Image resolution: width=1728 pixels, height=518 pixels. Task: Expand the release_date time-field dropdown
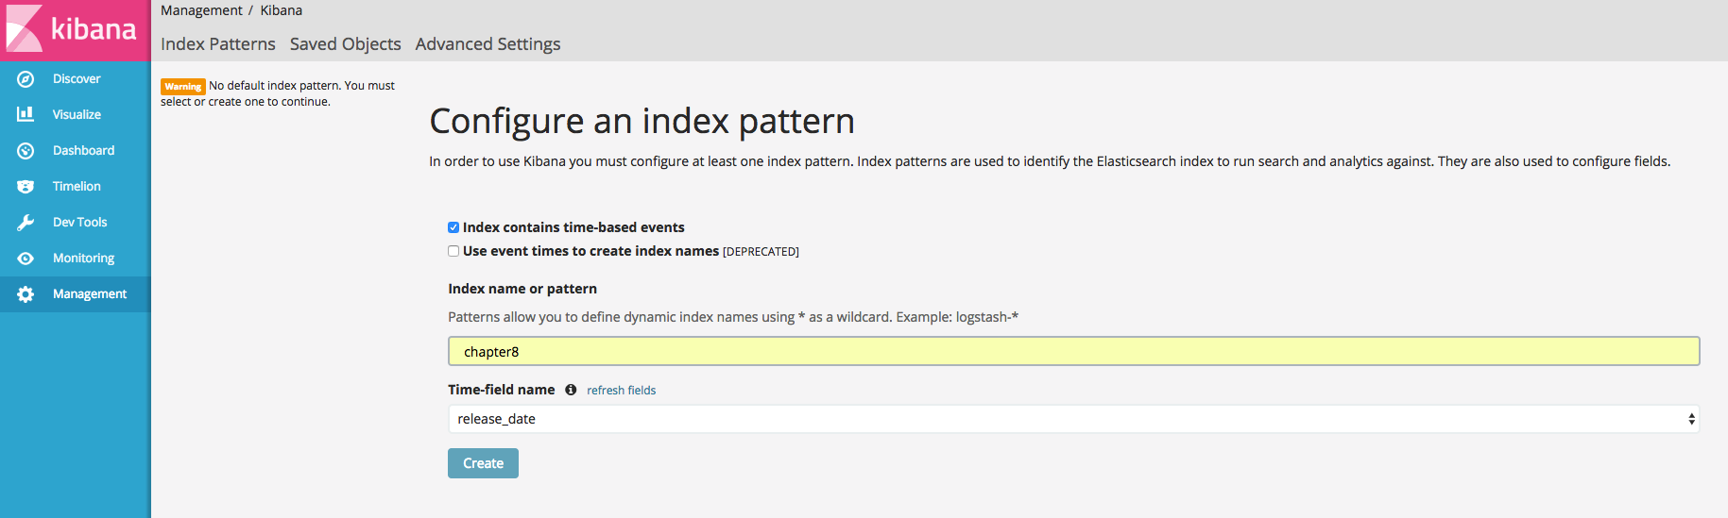pyautogui.click(x=1073, y=419)
